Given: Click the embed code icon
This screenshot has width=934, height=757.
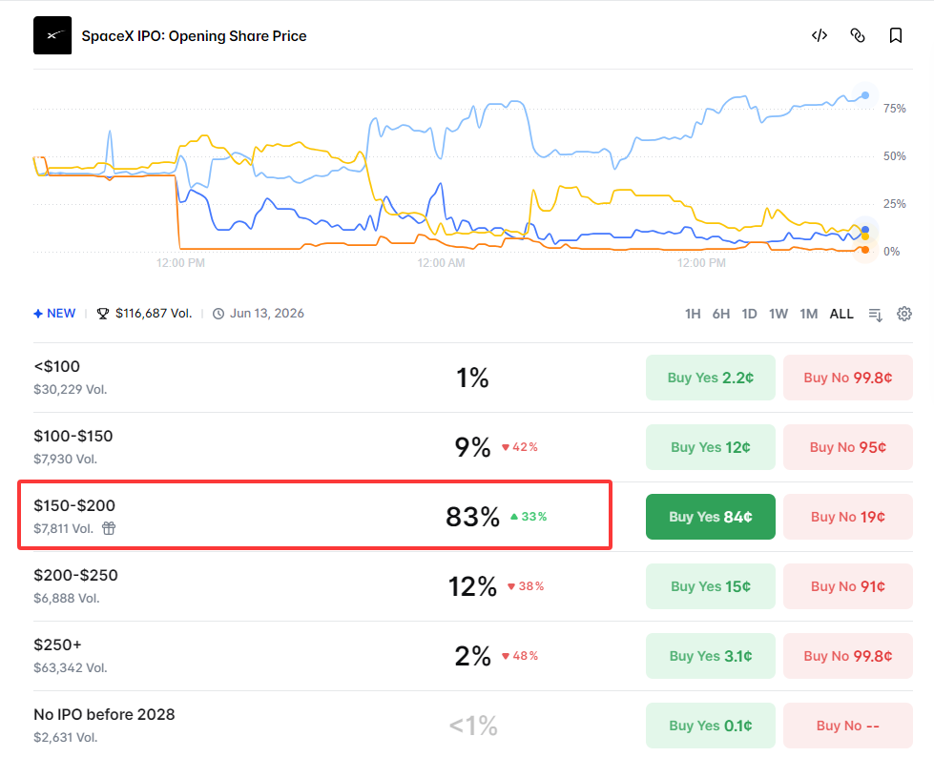Looking at the screenshot, I should (819, 35).
